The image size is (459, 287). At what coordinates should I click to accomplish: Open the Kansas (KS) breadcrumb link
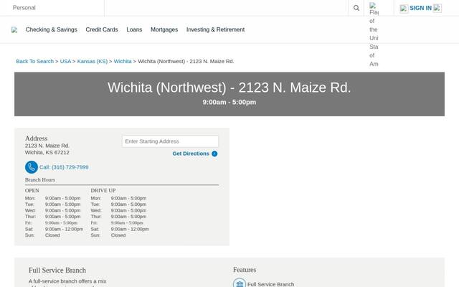pyautogui.click(x=93, y=61)
